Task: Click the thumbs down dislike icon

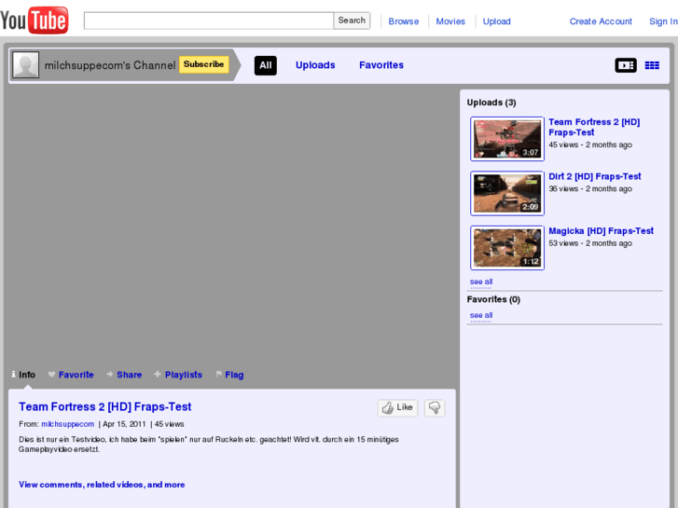Action: tap(435, 407)
